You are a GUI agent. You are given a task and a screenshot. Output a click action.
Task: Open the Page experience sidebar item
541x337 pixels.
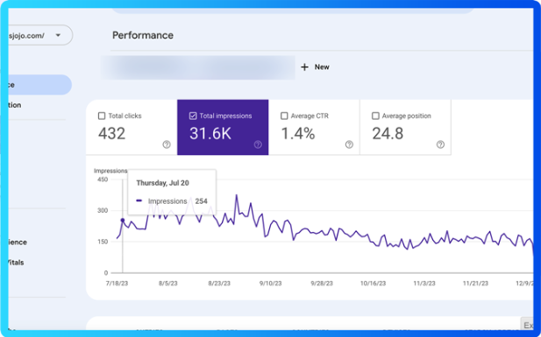[x=18, y=242]
